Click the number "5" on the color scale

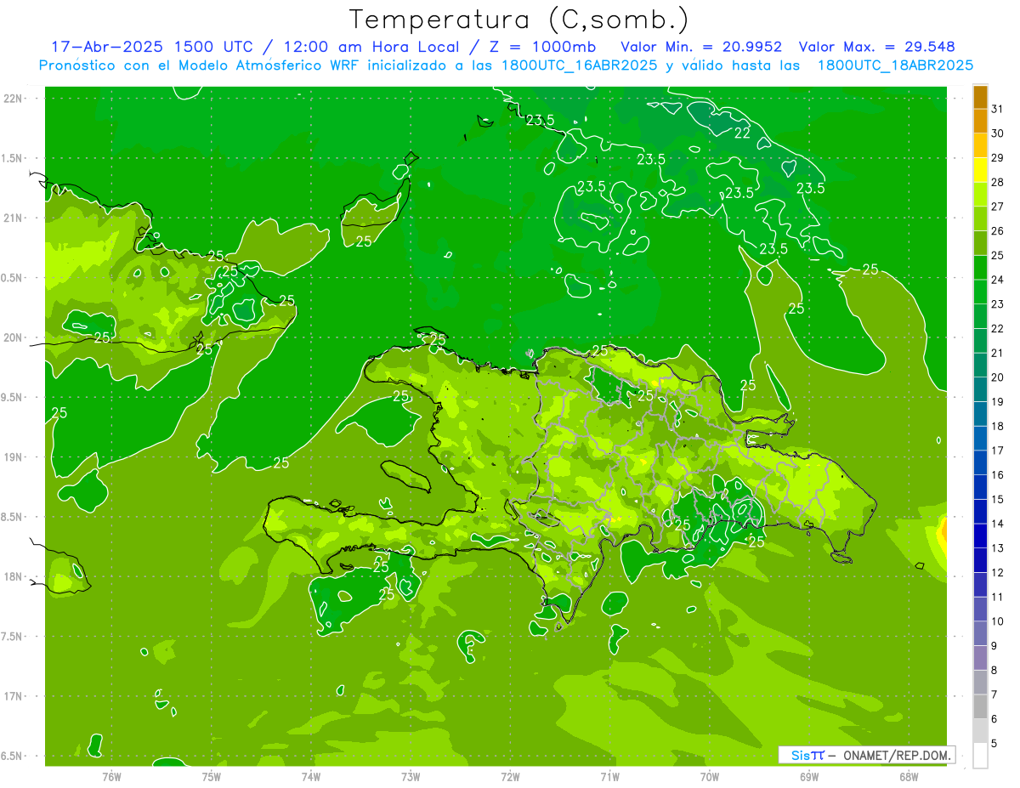point(994,743)
